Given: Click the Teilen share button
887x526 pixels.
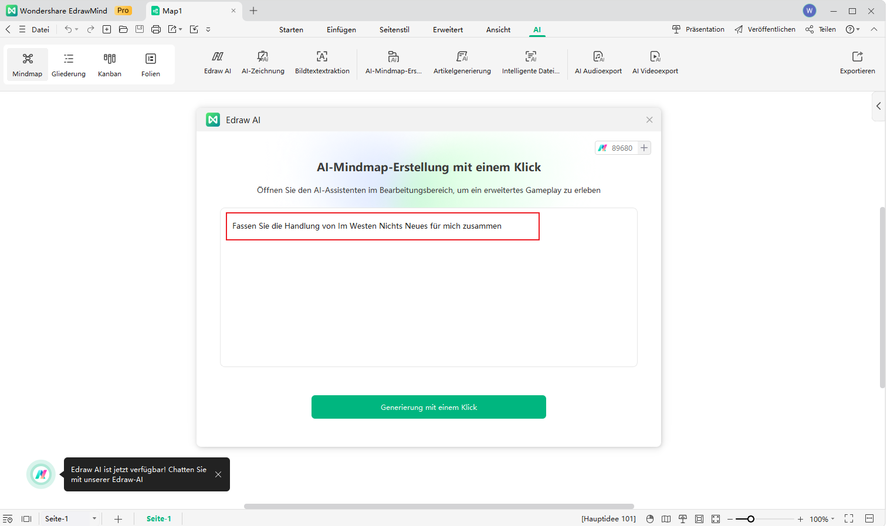Looking at the screenshot, I should point(821,29).
